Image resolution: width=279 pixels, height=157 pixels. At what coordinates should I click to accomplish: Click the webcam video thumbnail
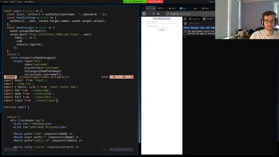coord(247,19)
